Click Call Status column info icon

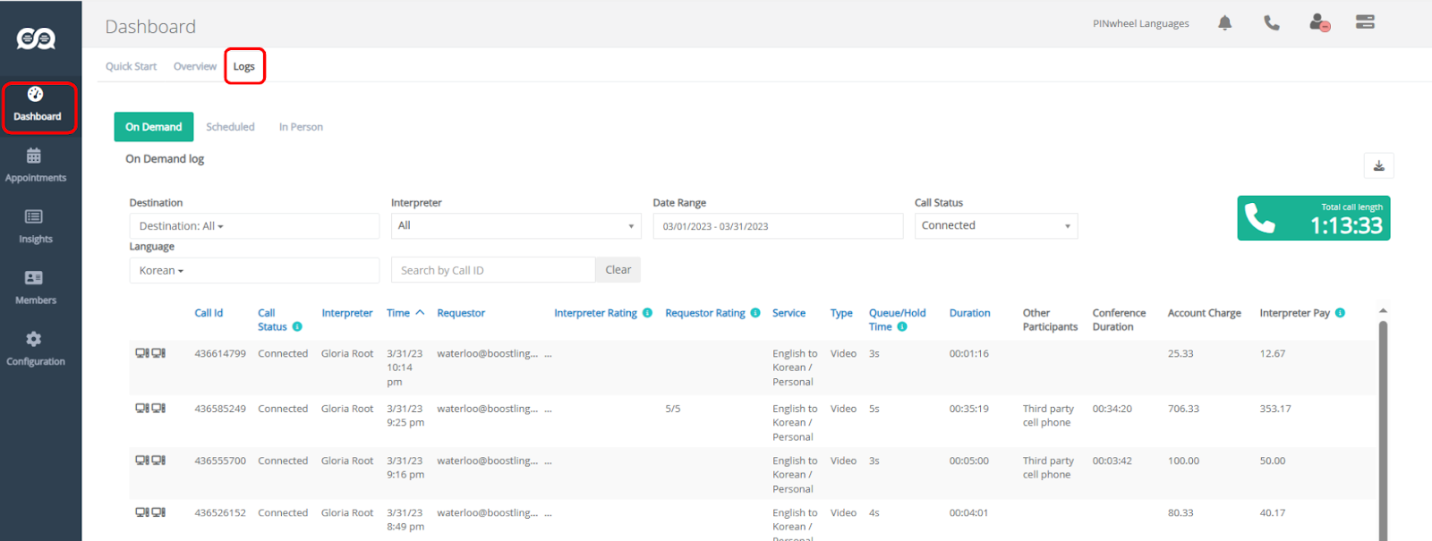coord(297,326)
